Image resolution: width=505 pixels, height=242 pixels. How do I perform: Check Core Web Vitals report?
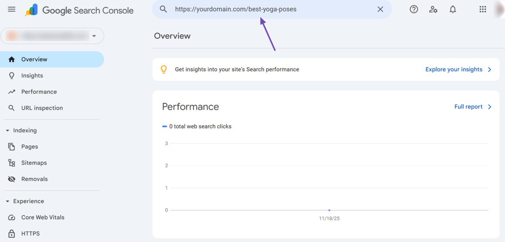coord(43,217)
